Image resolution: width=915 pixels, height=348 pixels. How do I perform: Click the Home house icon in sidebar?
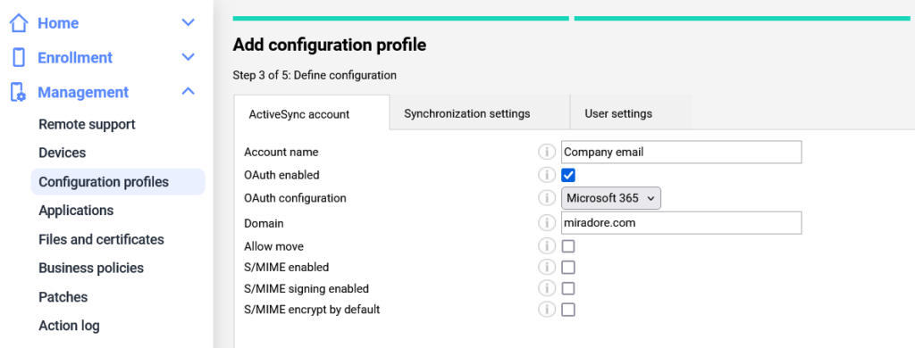click(x=19, y=23)
